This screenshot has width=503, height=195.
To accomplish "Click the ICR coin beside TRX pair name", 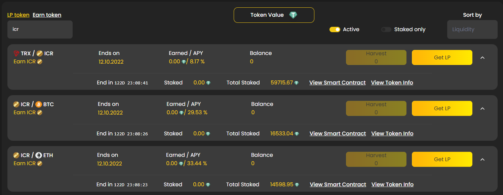I will (40, 54).
